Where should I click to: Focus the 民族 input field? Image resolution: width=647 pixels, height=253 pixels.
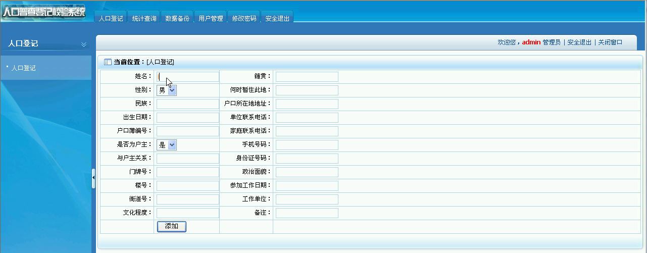(188, 104)
